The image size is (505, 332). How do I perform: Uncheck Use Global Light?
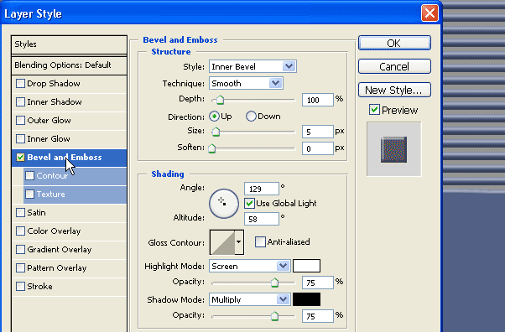point(249,203)
